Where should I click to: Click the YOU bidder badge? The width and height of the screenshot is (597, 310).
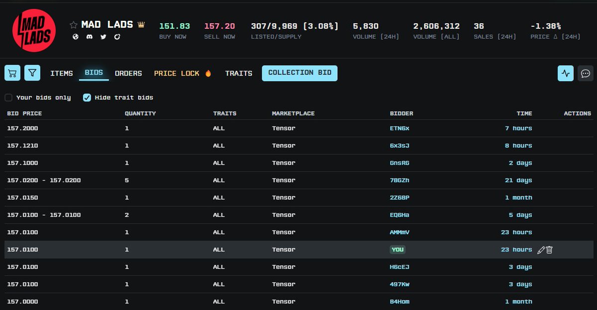coord(398,250)
